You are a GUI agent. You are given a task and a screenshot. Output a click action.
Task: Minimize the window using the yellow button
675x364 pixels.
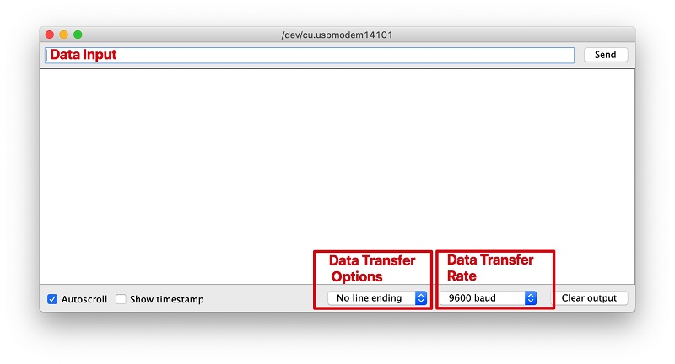64,35
